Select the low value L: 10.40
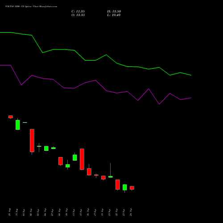The width and height of the screenshot is (223, 223). tap(114, 15)
